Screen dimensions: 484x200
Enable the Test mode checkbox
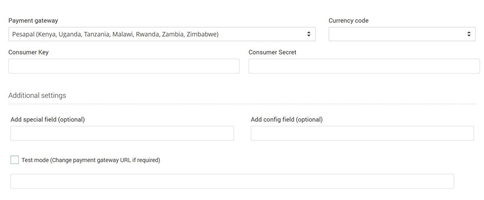click(x=15, y=160)
